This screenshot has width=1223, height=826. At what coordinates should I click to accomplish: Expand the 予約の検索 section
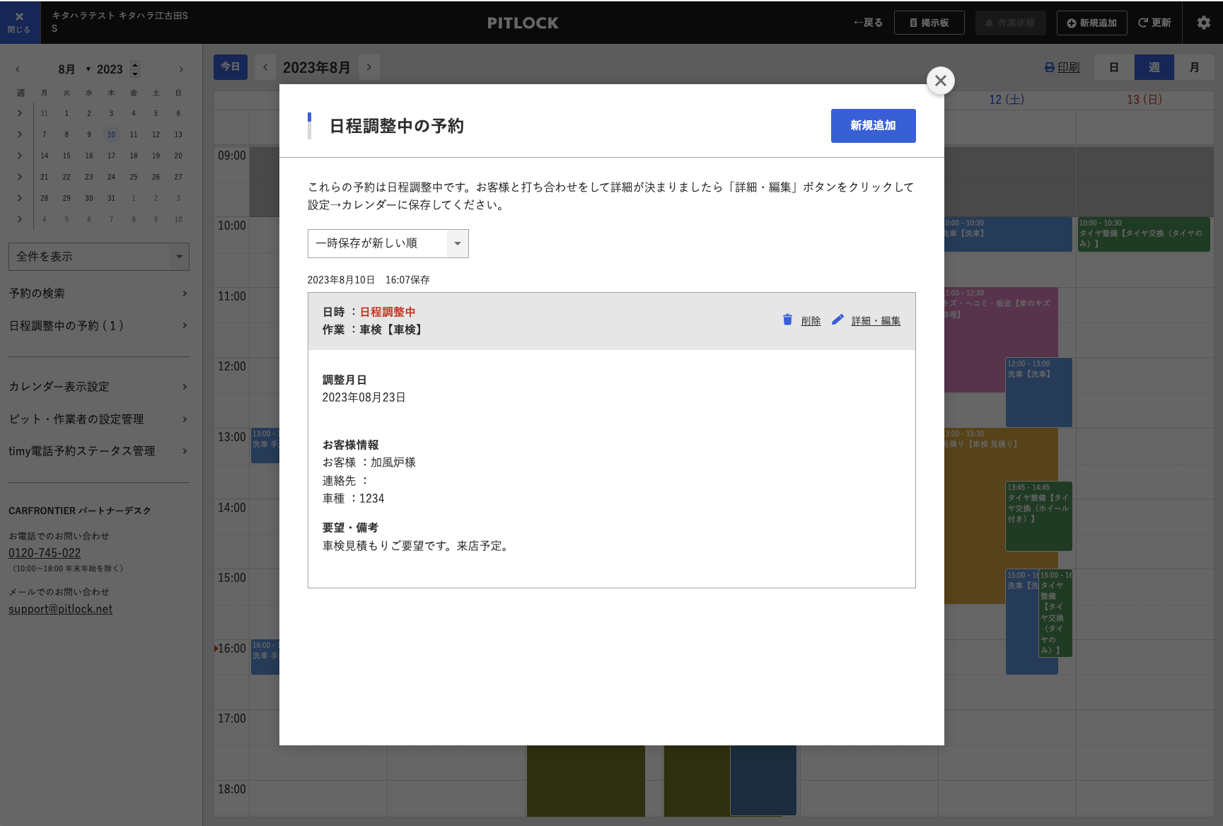click(x=98, y=293)
